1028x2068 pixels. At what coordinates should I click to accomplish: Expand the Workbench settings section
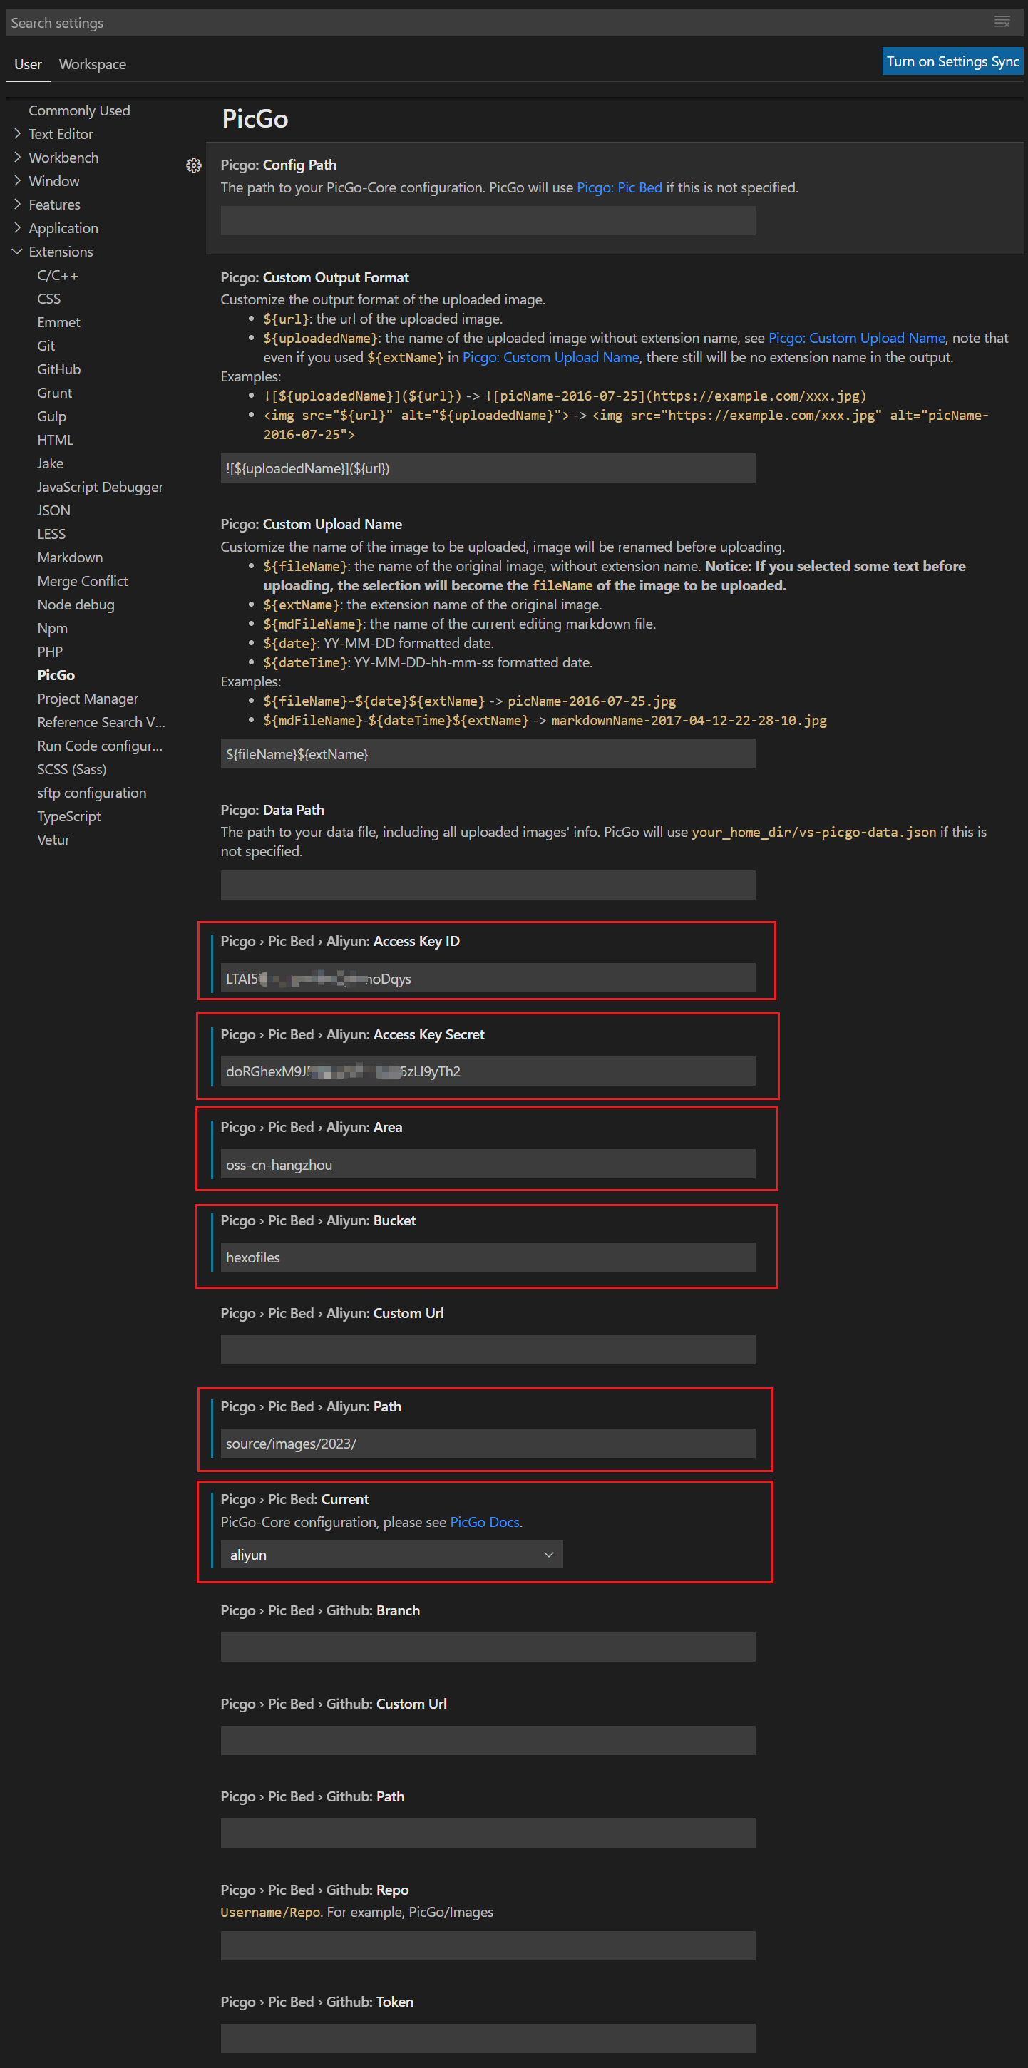(x=63, y=158)
